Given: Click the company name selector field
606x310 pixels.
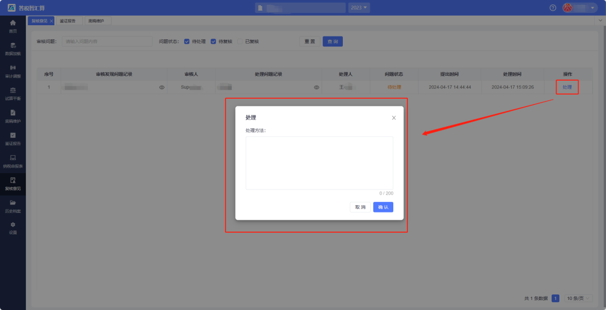Looking at the screenshot, I should point(300,8).
